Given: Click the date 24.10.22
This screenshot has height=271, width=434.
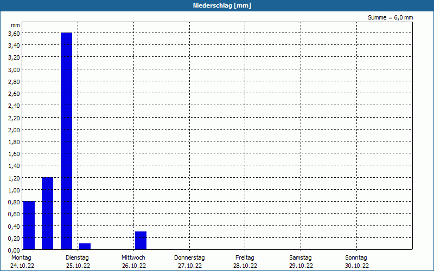Looking at the screenshot, I should (22, 266).
